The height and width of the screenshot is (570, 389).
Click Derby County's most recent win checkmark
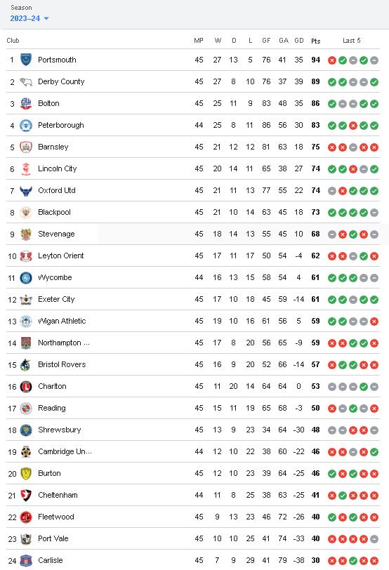pos(374,82)
